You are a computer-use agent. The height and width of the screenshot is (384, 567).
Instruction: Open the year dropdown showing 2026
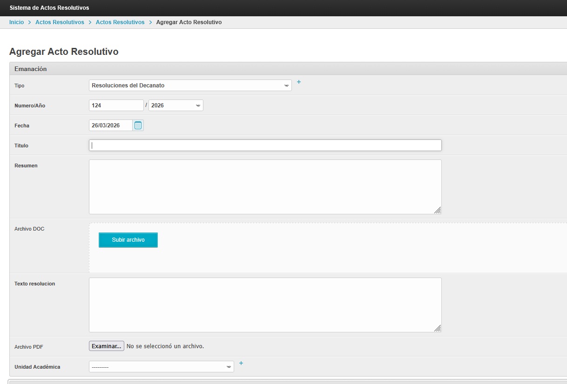[x=175, y=106]
